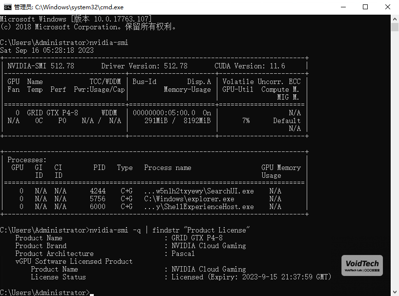Click PID 4244
The image size is (399, 296).
[x=98, y=191]
